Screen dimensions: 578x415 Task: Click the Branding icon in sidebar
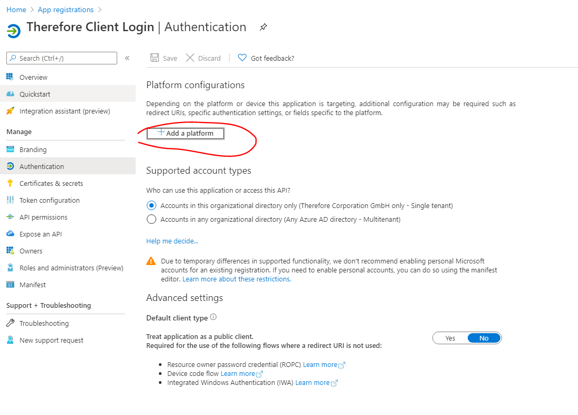(x=10, y=149)
